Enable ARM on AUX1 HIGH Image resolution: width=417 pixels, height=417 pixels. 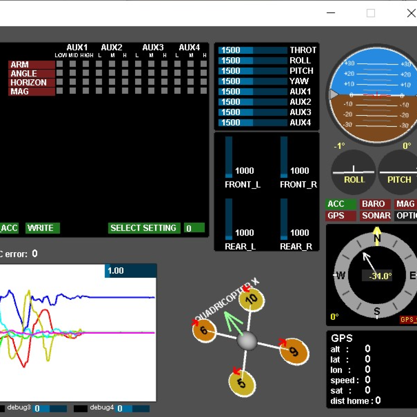(x=85, y=64)
